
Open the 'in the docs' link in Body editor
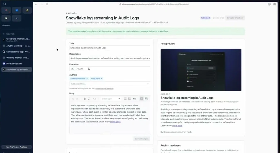pyautogui.click(x=115, y=122)
